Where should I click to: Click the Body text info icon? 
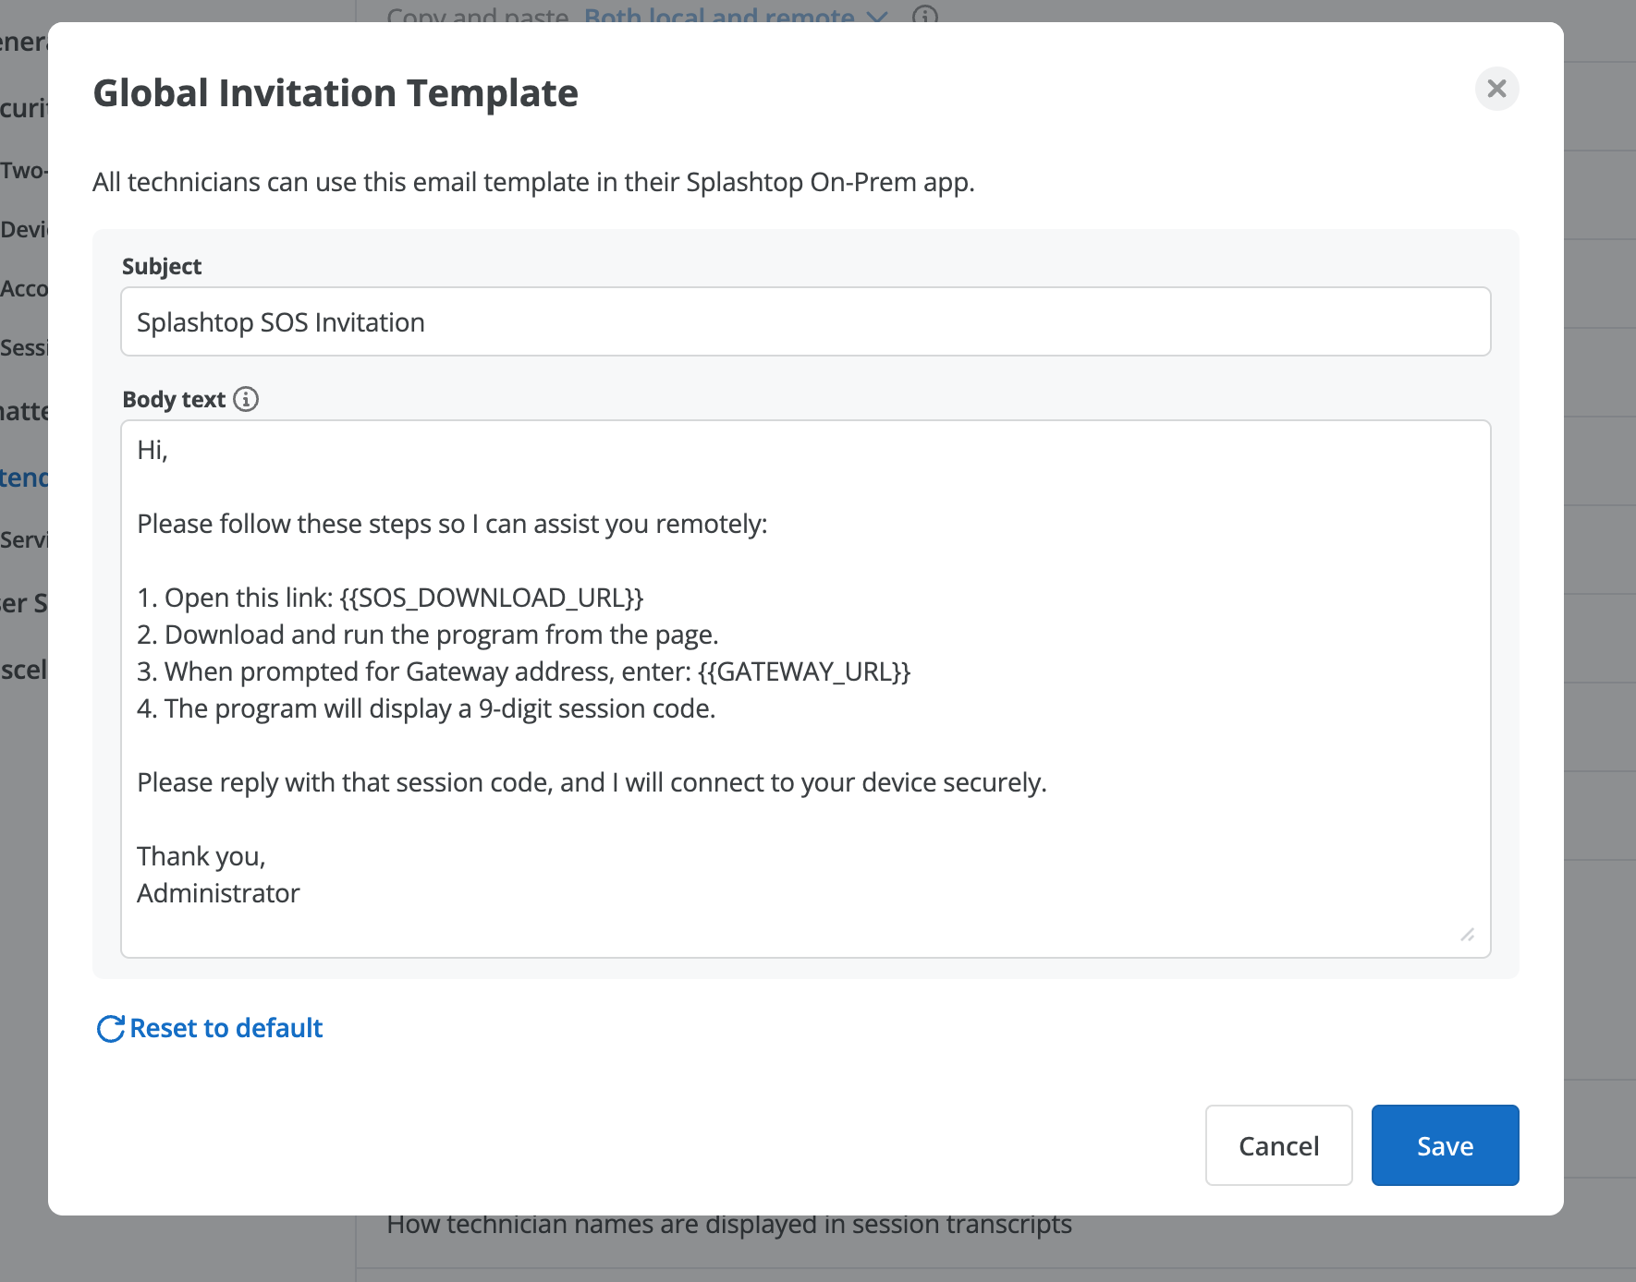(x=246, y=399)
